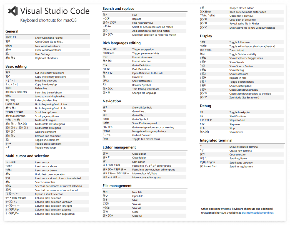Select 'Cut line (empty selection)' text

pos(49,73)
